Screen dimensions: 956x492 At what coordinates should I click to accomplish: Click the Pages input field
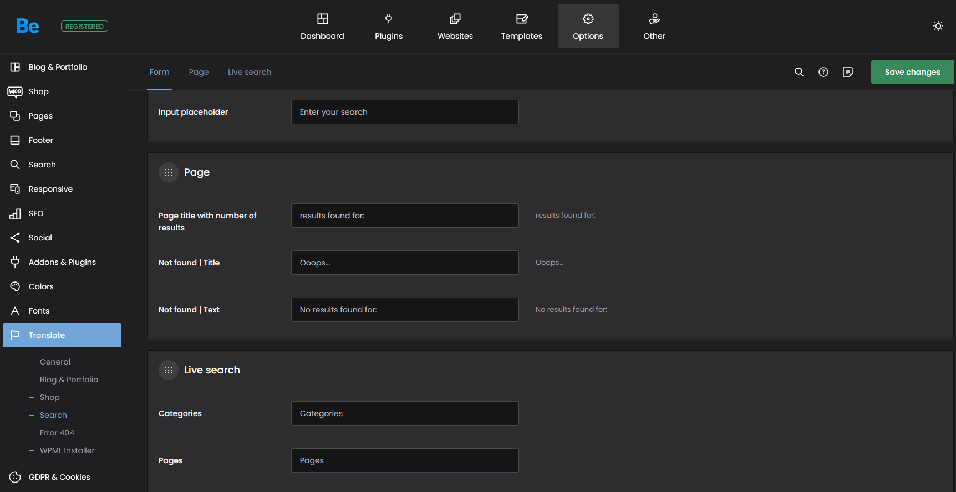pos(405,460)
